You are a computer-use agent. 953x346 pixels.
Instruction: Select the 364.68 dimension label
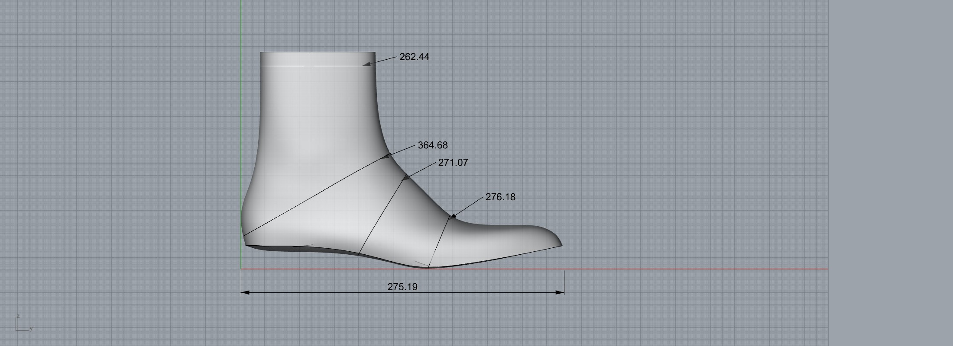pos(432,145)
